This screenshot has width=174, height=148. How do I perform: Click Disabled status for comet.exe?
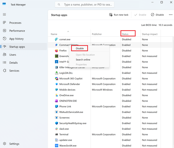127,40
